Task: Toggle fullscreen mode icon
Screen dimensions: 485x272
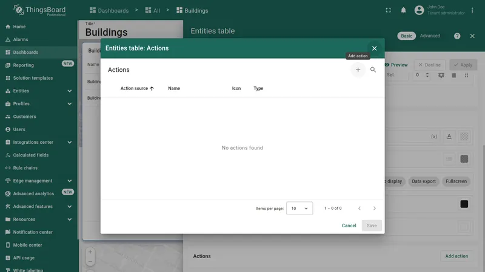Action: click(388, 10)
